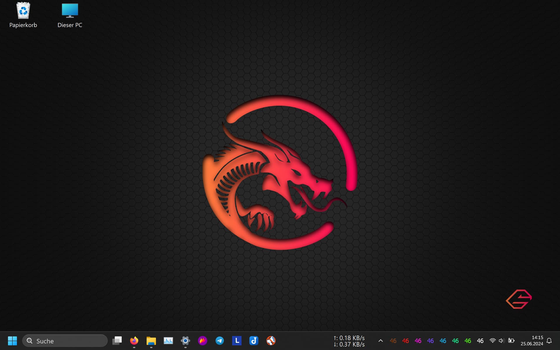560x350 pixels.
Task: Launch Telegram from the taskbar
Action: click(220, 341)
